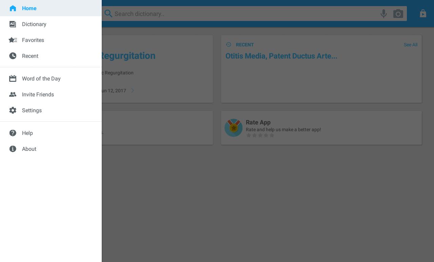Screen dimensions: 434x262
Task: Click the See All link on Recent card
Action: (x=410, y=45)
